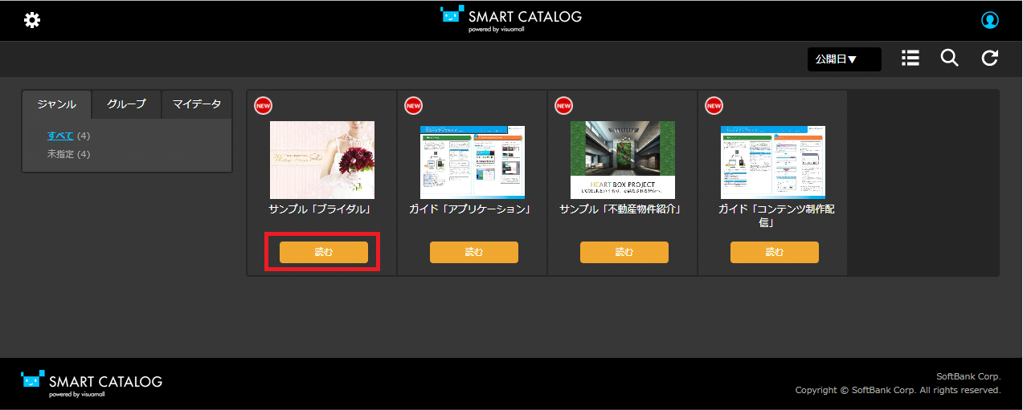Viewport: 1023px width, 410px height.
Task: Open the Heart Box Project thumbnail
Action: 622,160
